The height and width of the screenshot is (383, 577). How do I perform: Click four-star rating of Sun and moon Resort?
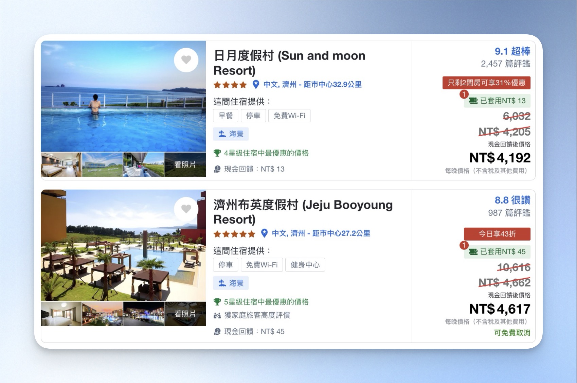pos(230,85)
